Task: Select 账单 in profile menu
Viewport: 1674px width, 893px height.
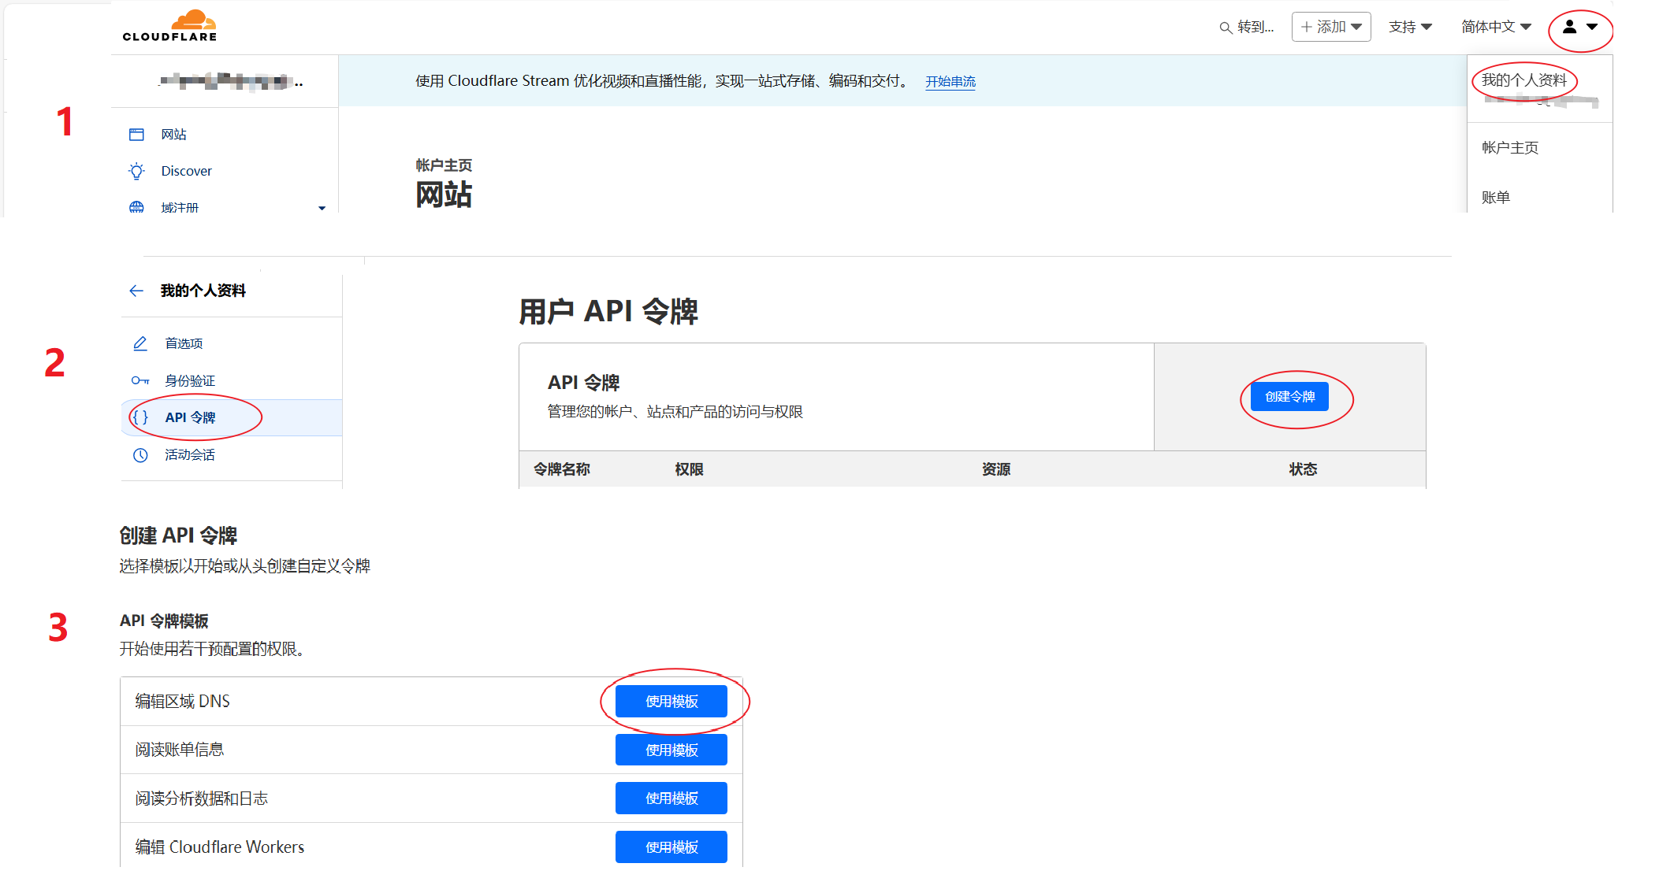Action: 1496,197
